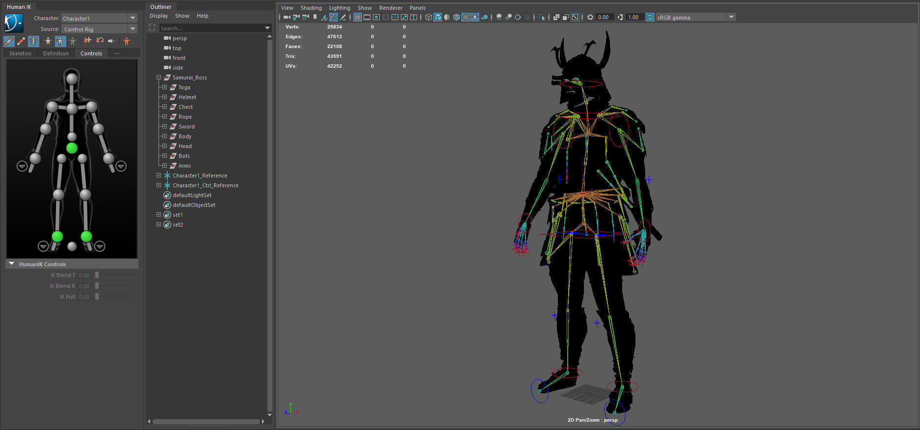
Task: Open the Source Control Rig dropdown
Action: (133, 29)
